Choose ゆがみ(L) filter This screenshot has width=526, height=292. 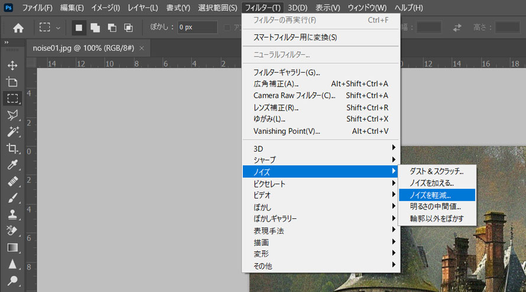321,119
